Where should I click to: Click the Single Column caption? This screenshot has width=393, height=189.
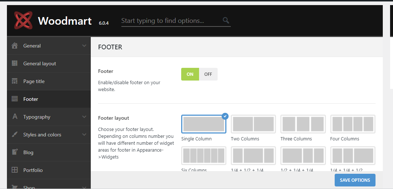pos(196,139)
